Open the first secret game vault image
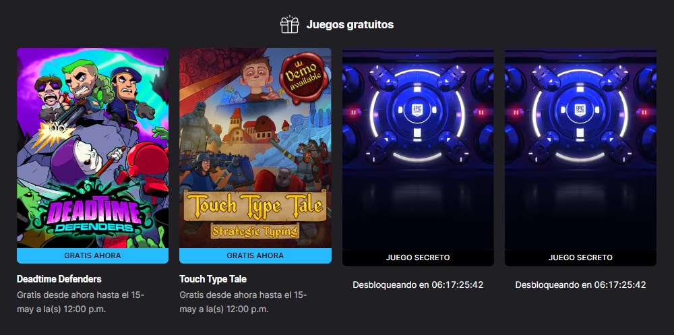 (x=418, y=149)
